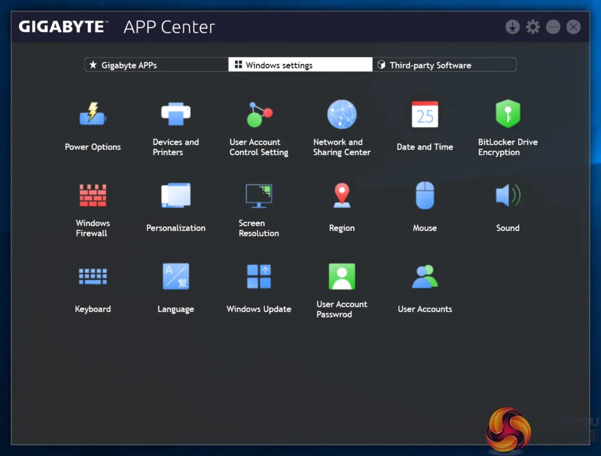Image resolution: width=601 pixels, height=456 pixels.
Task: Open the BitLocker Drive Encryption shield icon
Action: [x=508, y=114]
